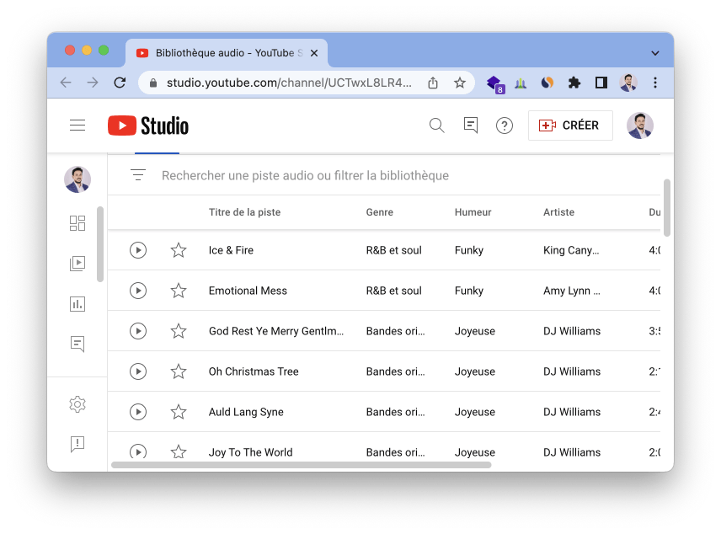Click Bandes ori... genre in Joy To The World row

(395, 452)
